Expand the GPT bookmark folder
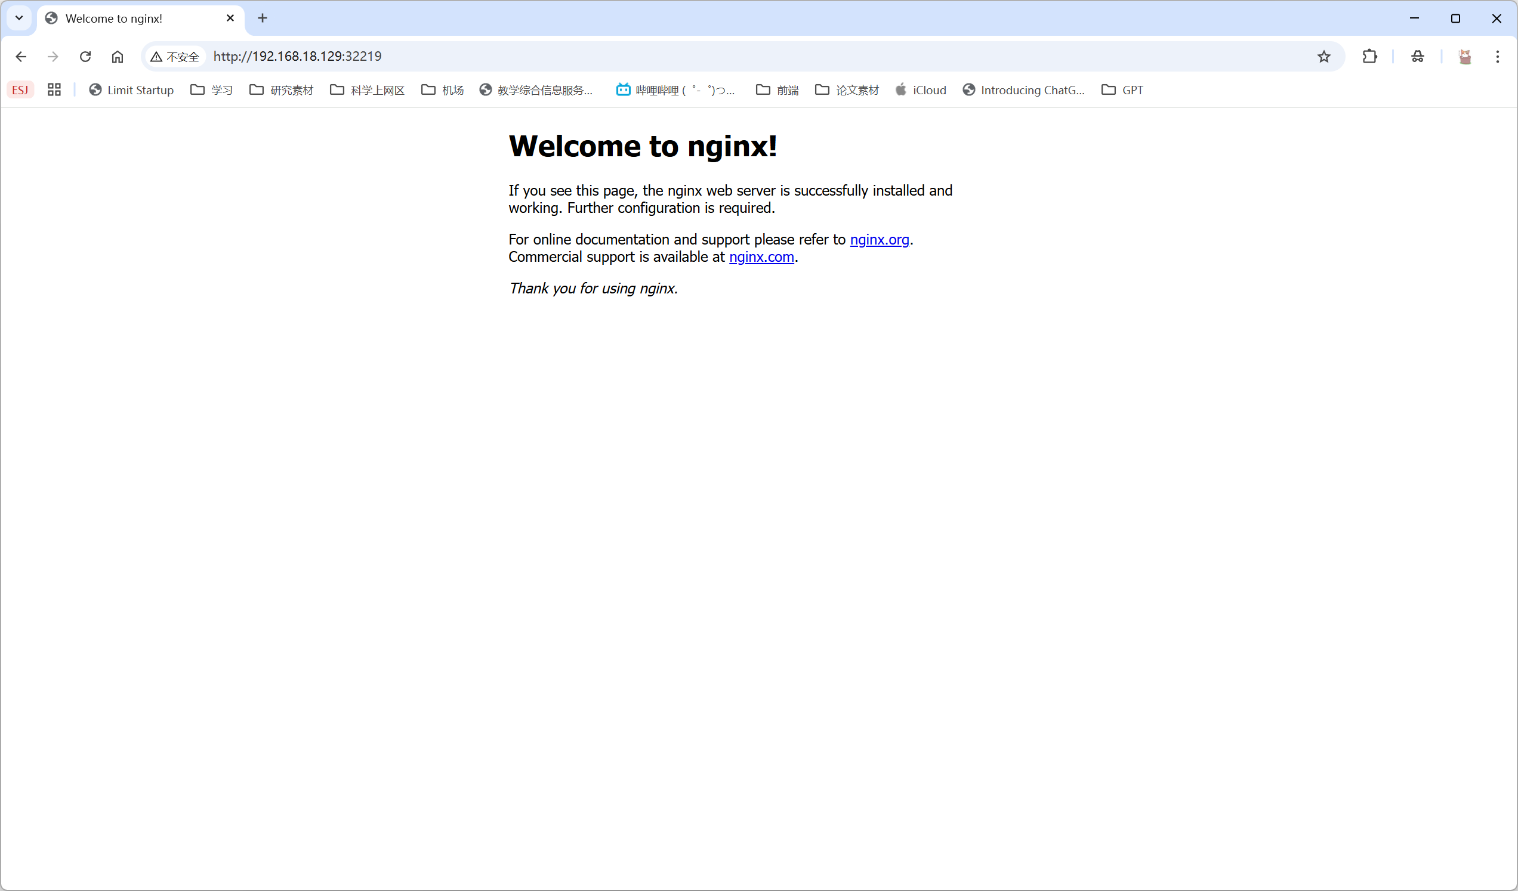 (x=1122, y=89)
